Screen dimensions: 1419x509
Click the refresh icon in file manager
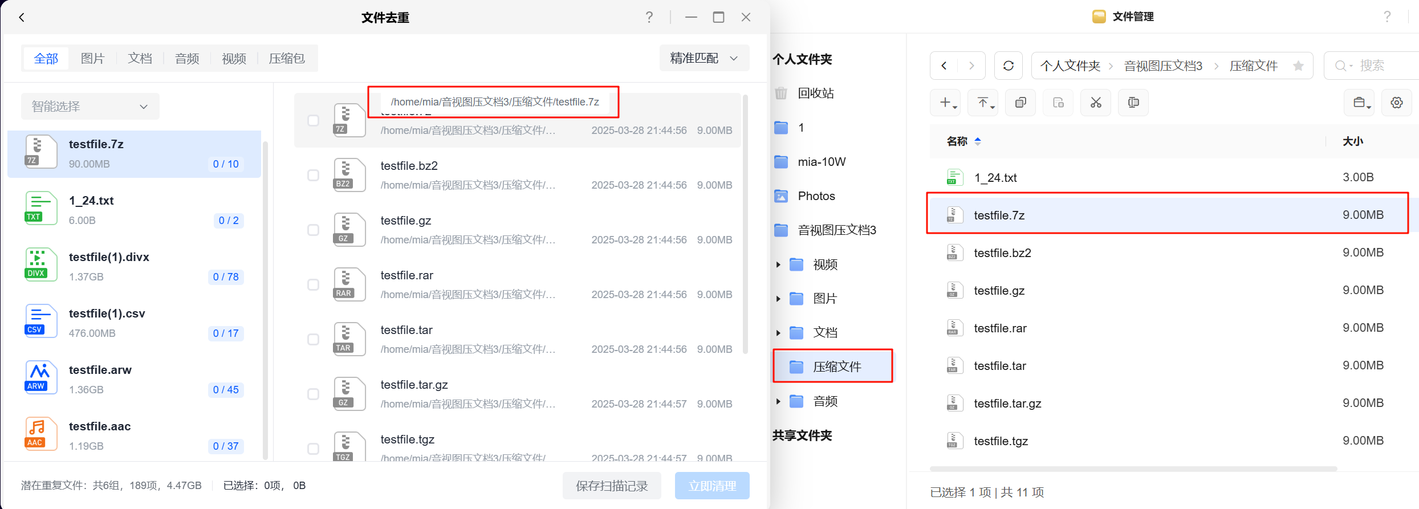pyautogui.click(x=1008, y=66)
